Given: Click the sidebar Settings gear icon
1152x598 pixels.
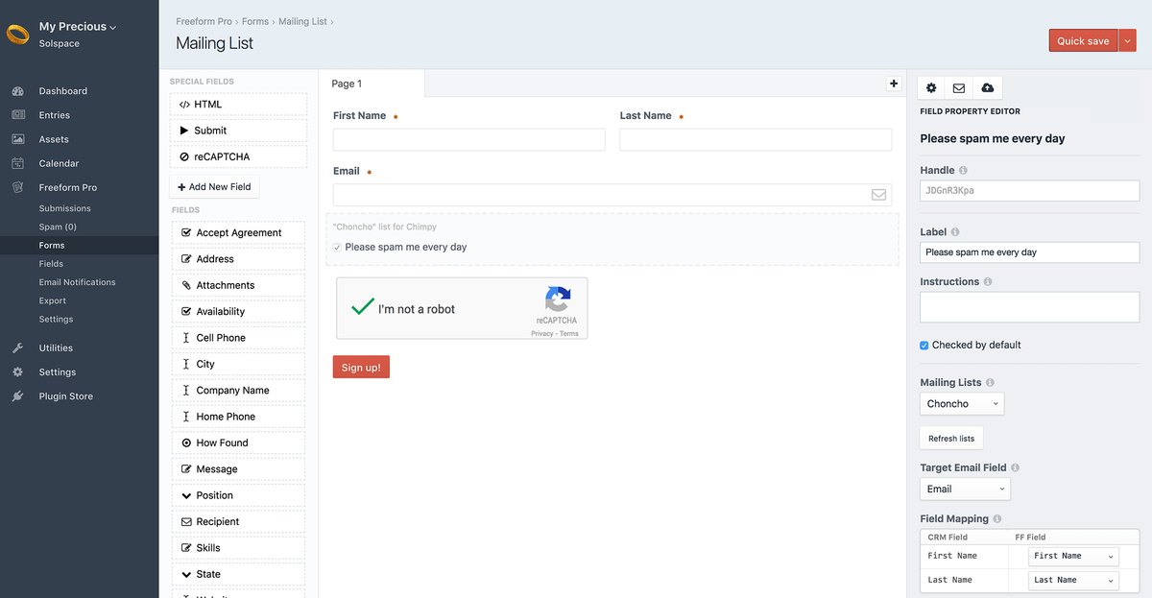Looking at the screenshot, I should 17,372.
